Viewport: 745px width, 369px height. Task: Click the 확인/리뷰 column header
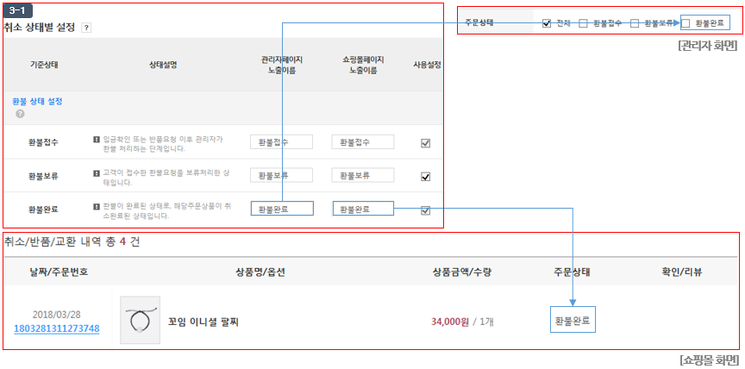pos(682,272)
